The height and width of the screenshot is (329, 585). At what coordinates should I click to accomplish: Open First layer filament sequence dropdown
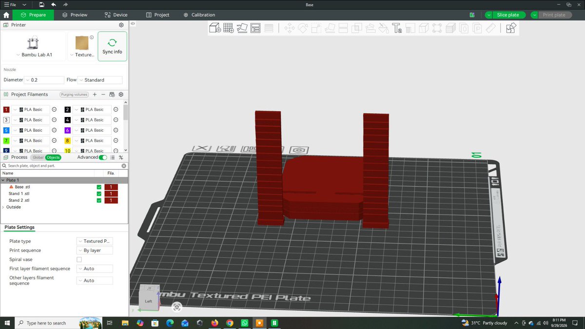95,269
